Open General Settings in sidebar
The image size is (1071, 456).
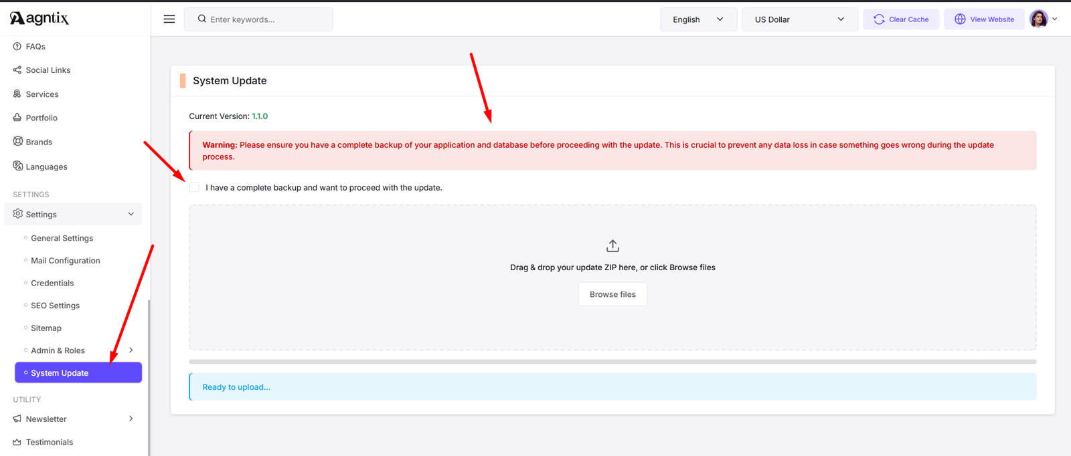[x=62, y=238]
